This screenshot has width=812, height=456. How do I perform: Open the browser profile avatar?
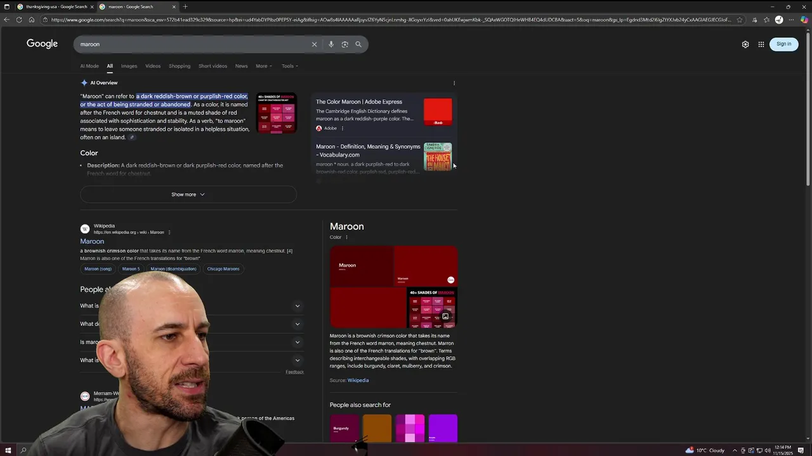point(779,20)
